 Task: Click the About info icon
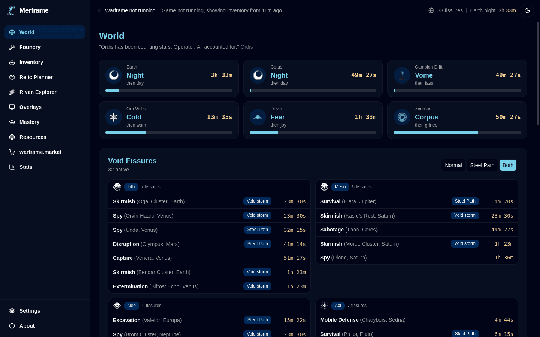click(12, 326)
